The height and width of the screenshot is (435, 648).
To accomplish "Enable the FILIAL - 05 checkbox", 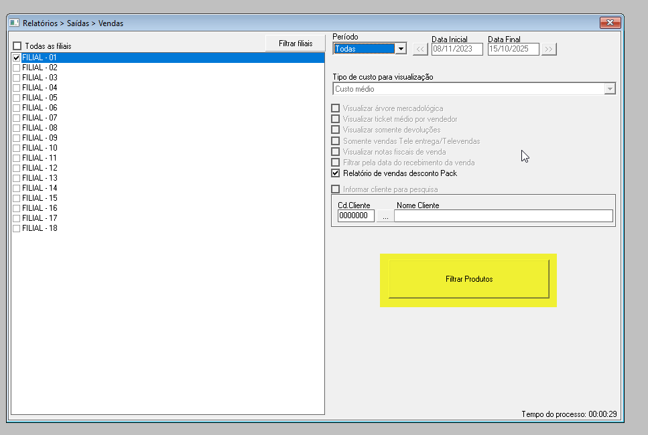I will 17,98.
